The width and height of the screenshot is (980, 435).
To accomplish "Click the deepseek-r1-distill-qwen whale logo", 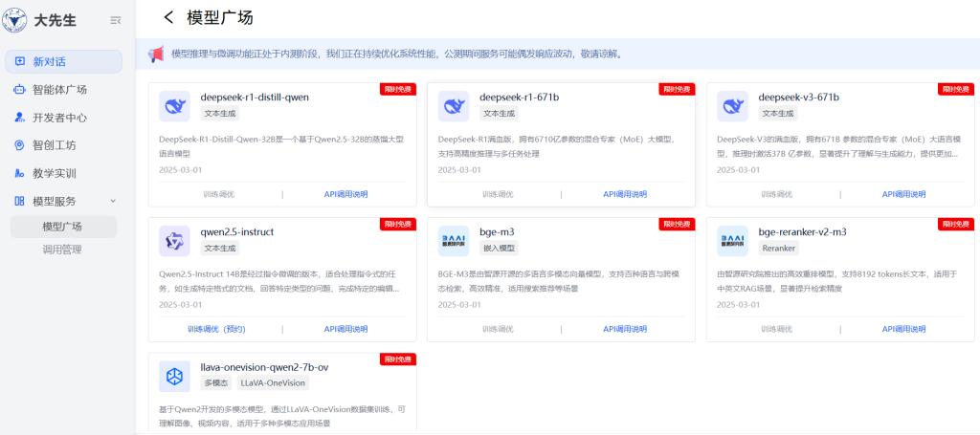I will click(174, 106).
